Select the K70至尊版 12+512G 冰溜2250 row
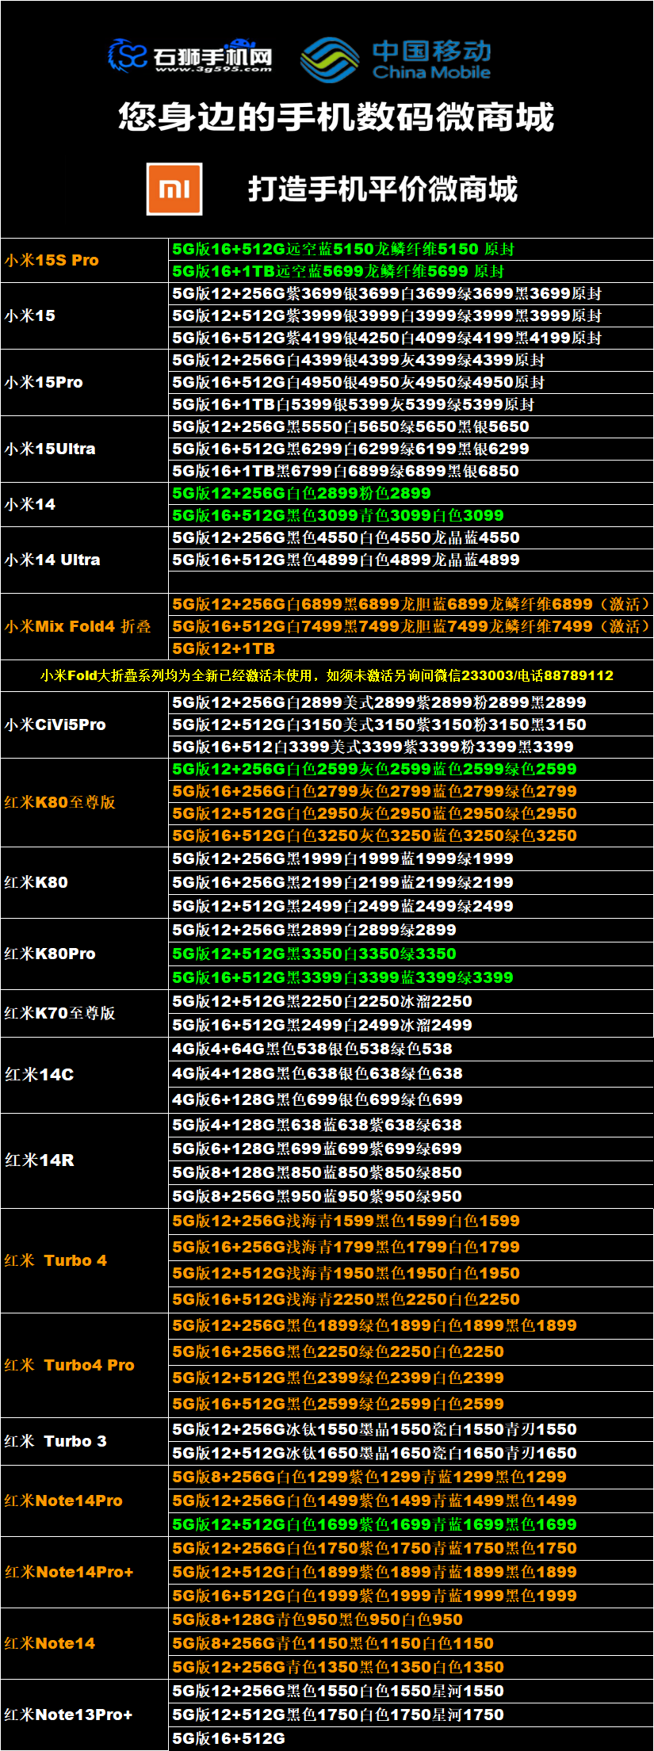 point(411,1001)
